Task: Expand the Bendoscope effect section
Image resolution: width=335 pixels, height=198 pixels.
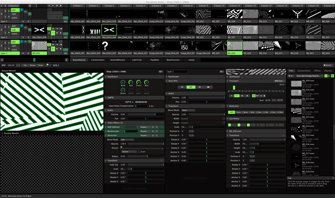Action: [x=106, y=131]
